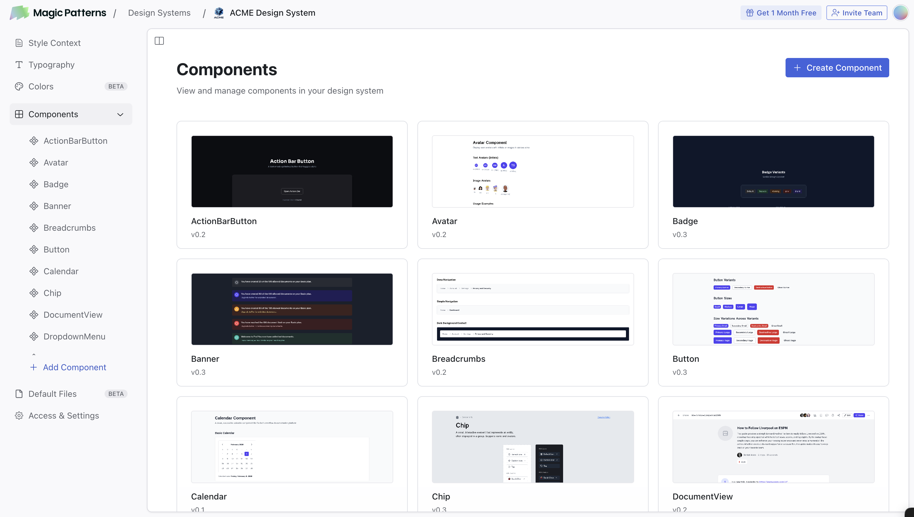Image resolution: width=914 pixels, height=517 pixels.
Task: Open the Banner component preview thumbnail
Action: tap(292, 309)
